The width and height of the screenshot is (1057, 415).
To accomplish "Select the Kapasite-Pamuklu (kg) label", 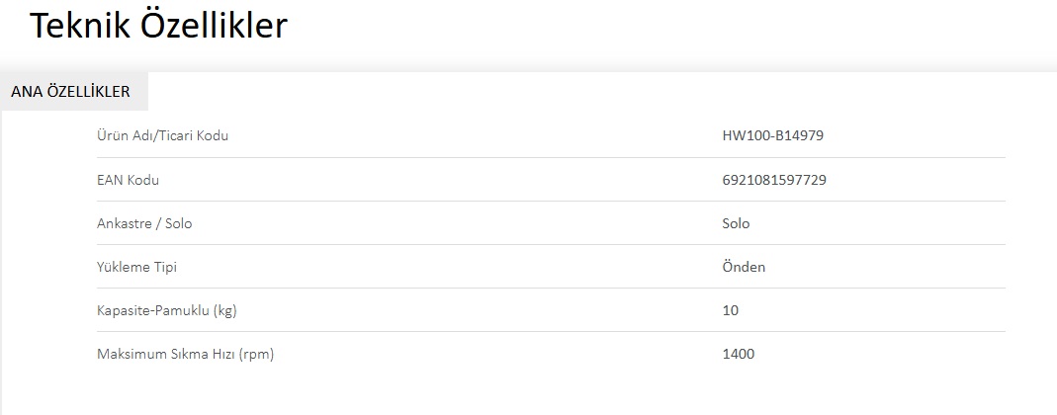I will click(166, 310).
